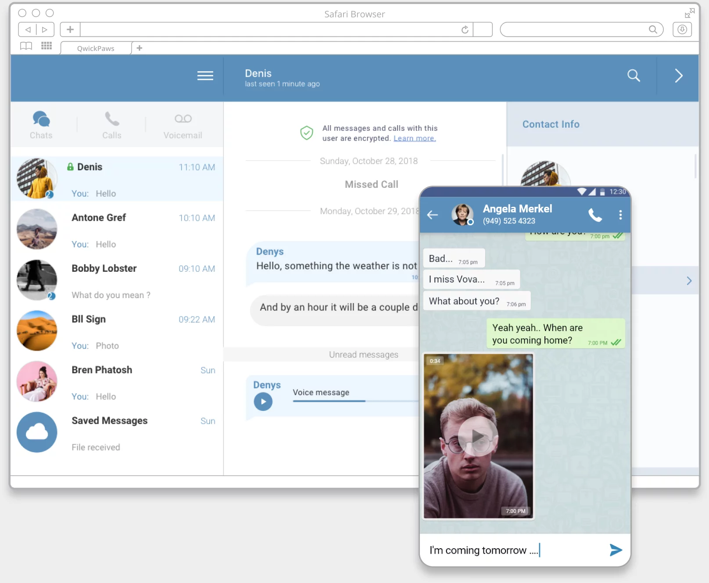Click the Denis name in chat header
Screen dimensions: 709x583
click(258, 73)
